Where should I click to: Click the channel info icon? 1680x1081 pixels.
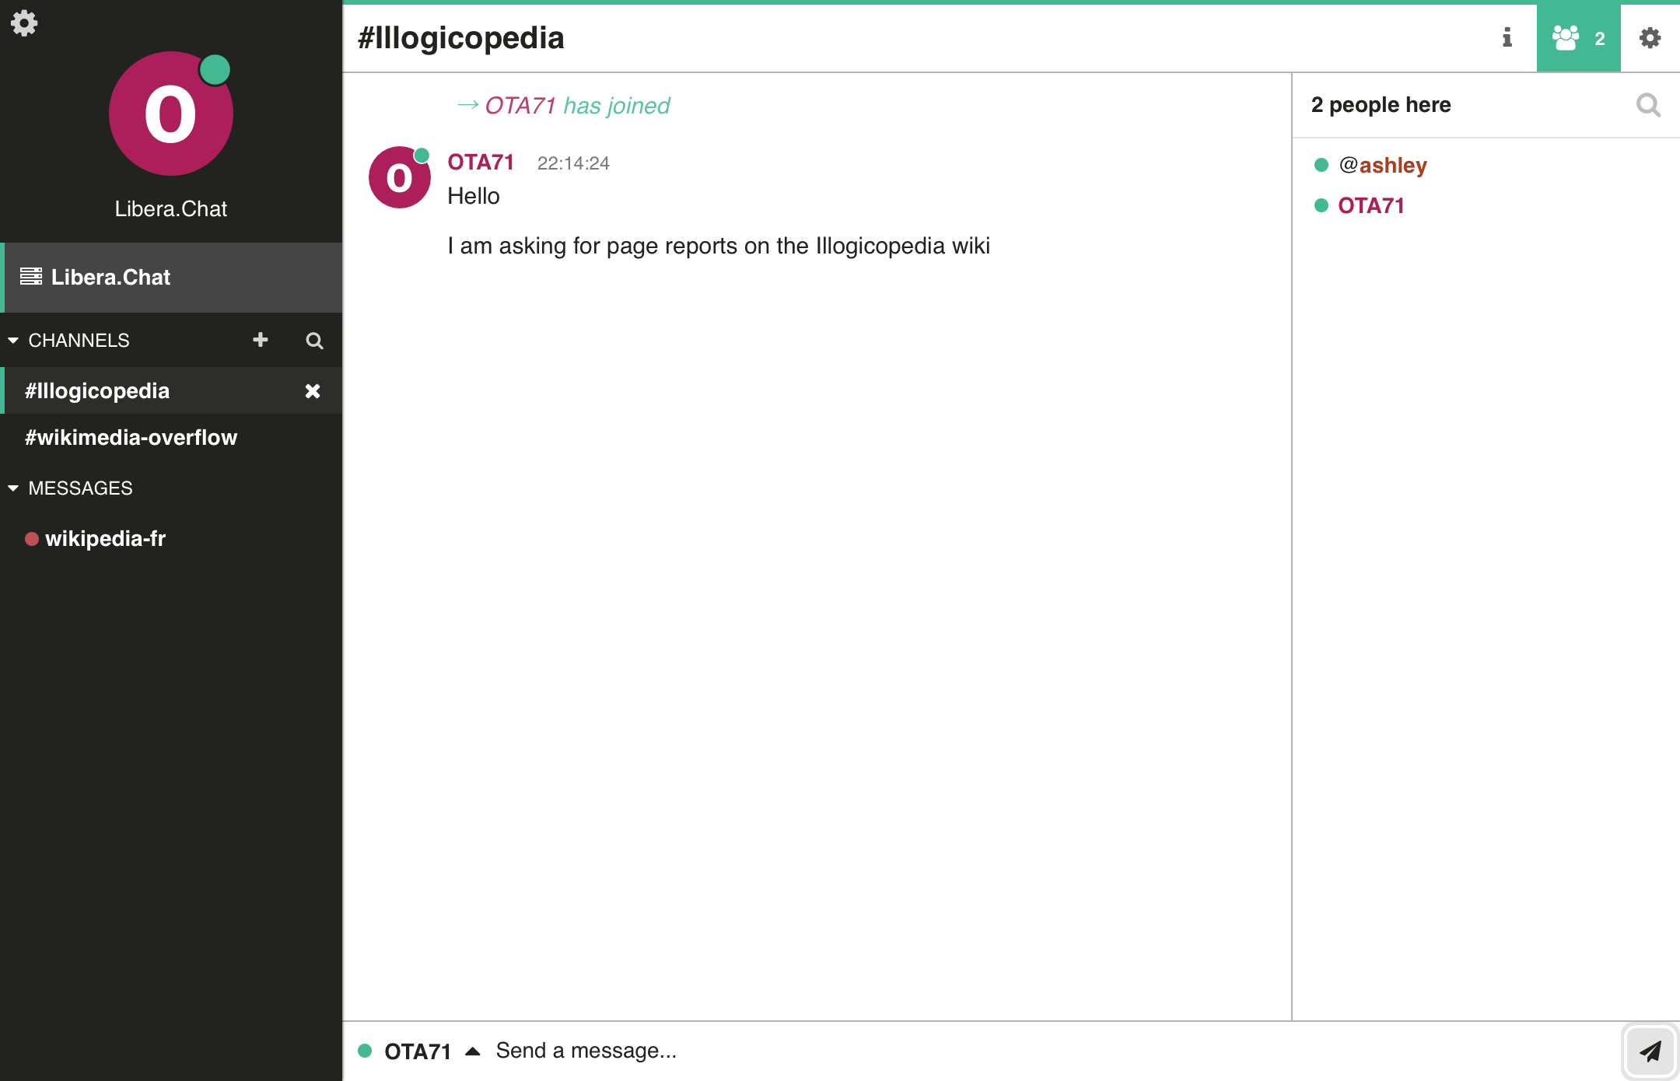(x=1507, y=37)
